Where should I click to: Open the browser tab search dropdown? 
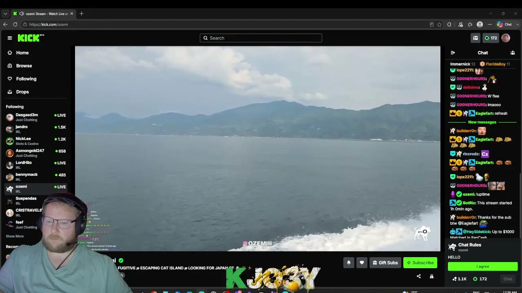[5, 13]
